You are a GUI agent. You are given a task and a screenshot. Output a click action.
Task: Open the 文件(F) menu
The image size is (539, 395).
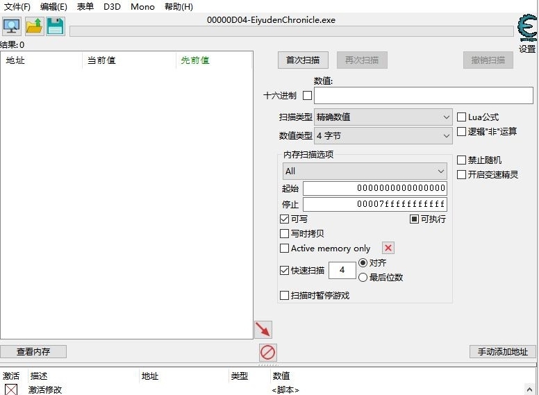(x=17, y=6)
